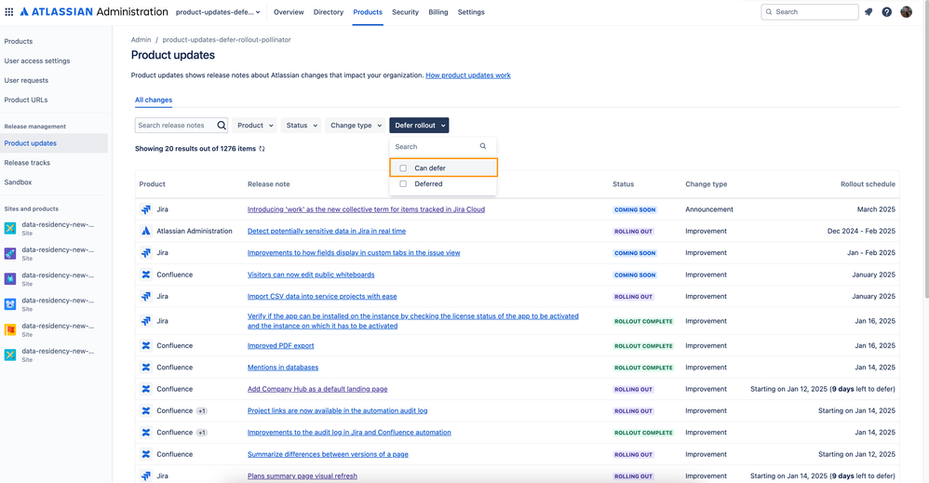Click the '+1' badge in Project links row
The width and height of the screenshot is (929, 483).
(x=201, y=410)
